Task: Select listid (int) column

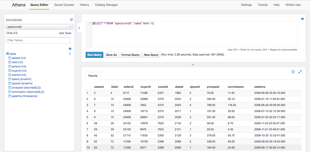Action: pos(17,62)
